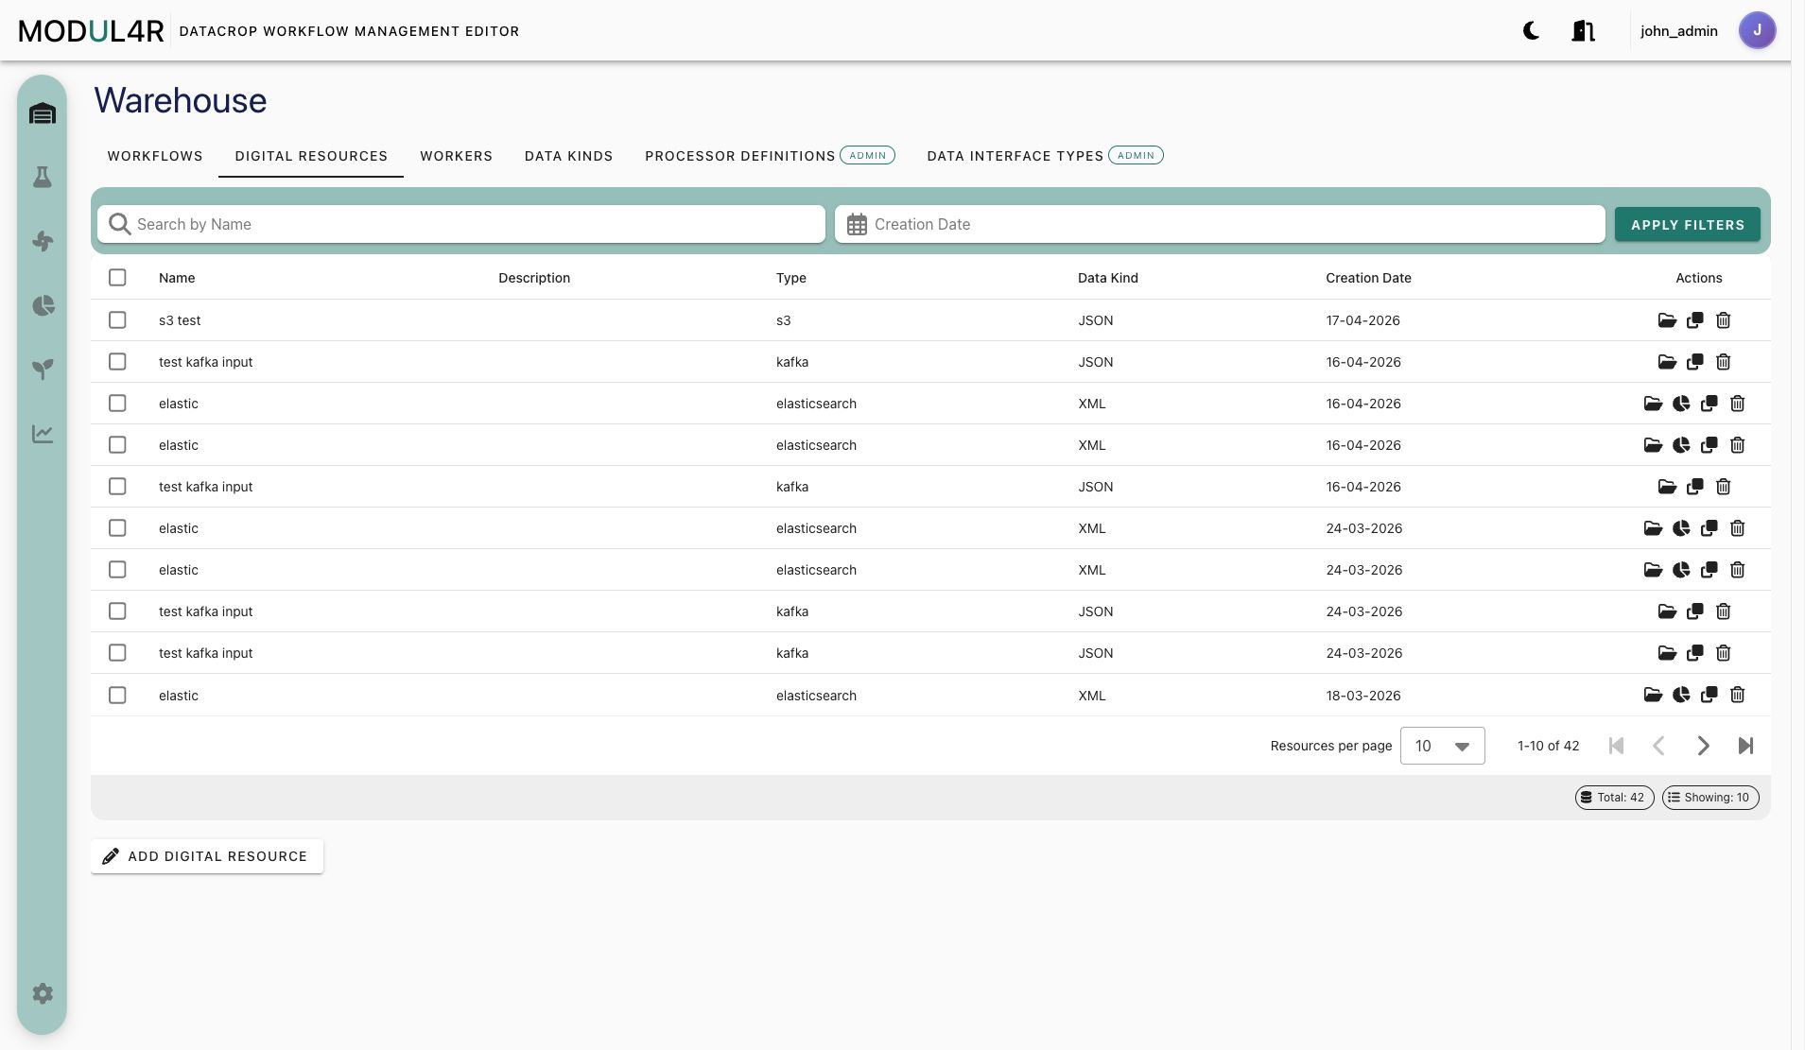This screenshot has height=1050, width=1805.
Task: Open the line chart sidebar icon
Action: (43, 434)
